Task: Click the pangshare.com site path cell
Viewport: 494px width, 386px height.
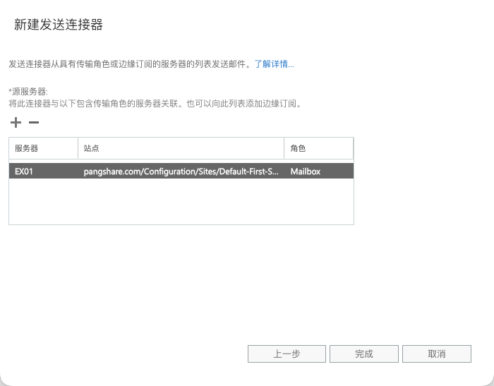Action: tap(181, 171)
